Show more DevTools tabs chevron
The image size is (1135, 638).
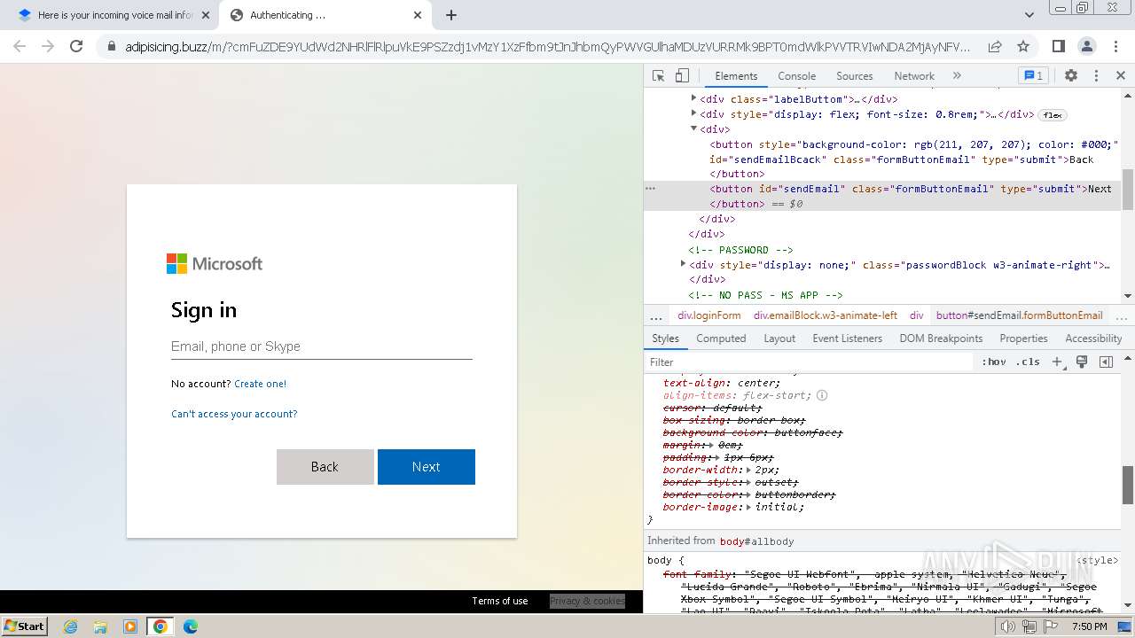pos(957,76)
